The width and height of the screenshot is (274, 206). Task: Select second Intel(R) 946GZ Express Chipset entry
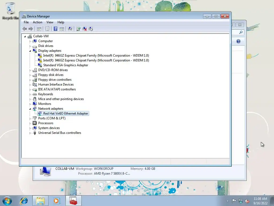(x=96, y=60)
